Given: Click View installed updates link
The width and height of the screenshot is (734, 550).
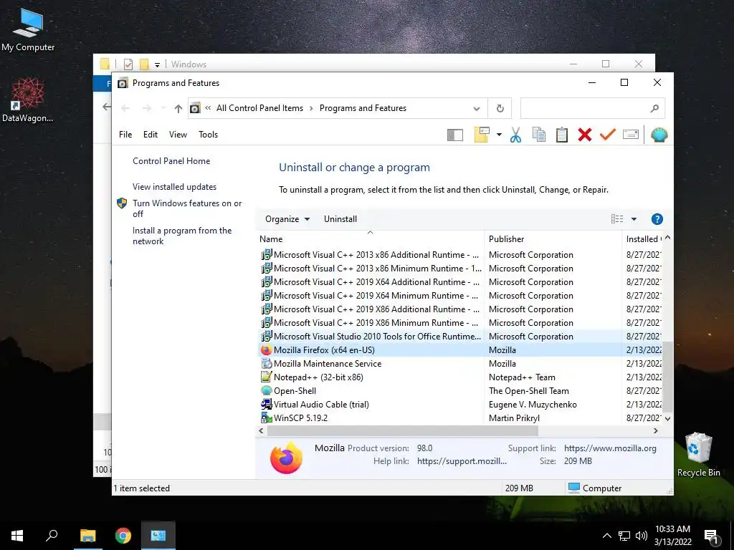Looking at the screenshot, I should coord(175,187).
